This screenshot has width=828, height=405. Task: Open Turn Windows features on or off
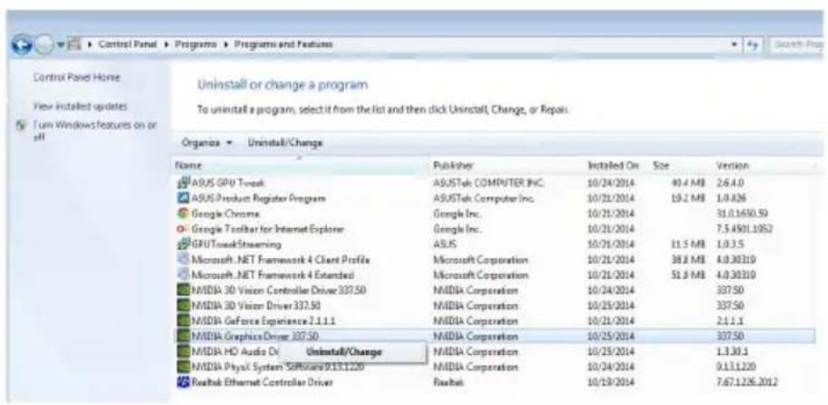coord(94,131)
